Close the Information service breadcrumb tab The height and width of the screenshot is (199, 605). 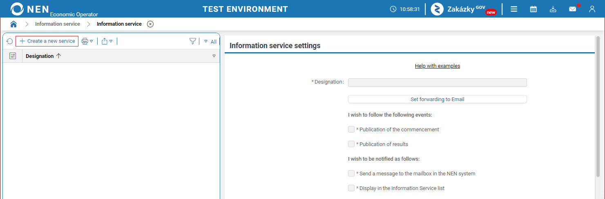click(x=150, y=24)
